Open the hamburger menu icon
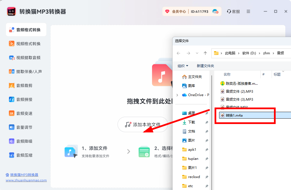The image size is (291, 190). 248,11
